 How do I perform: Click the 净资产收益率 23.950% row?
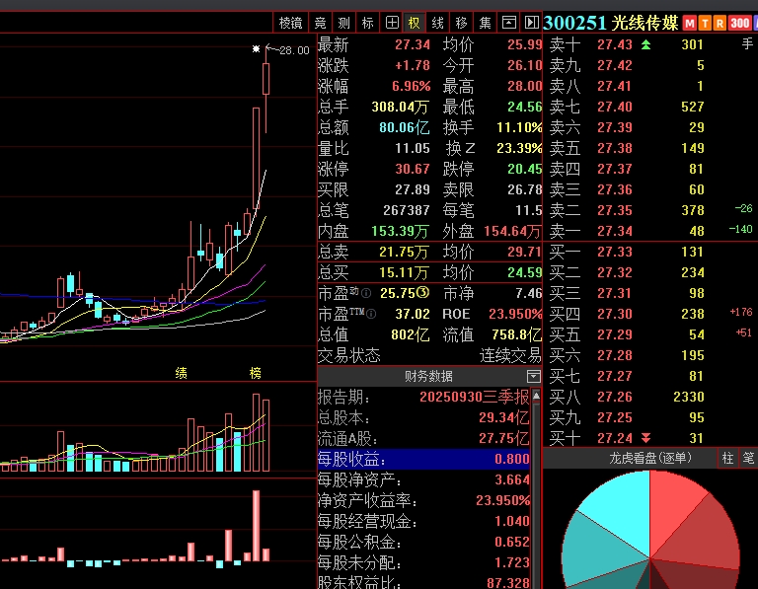coord(424,500)
